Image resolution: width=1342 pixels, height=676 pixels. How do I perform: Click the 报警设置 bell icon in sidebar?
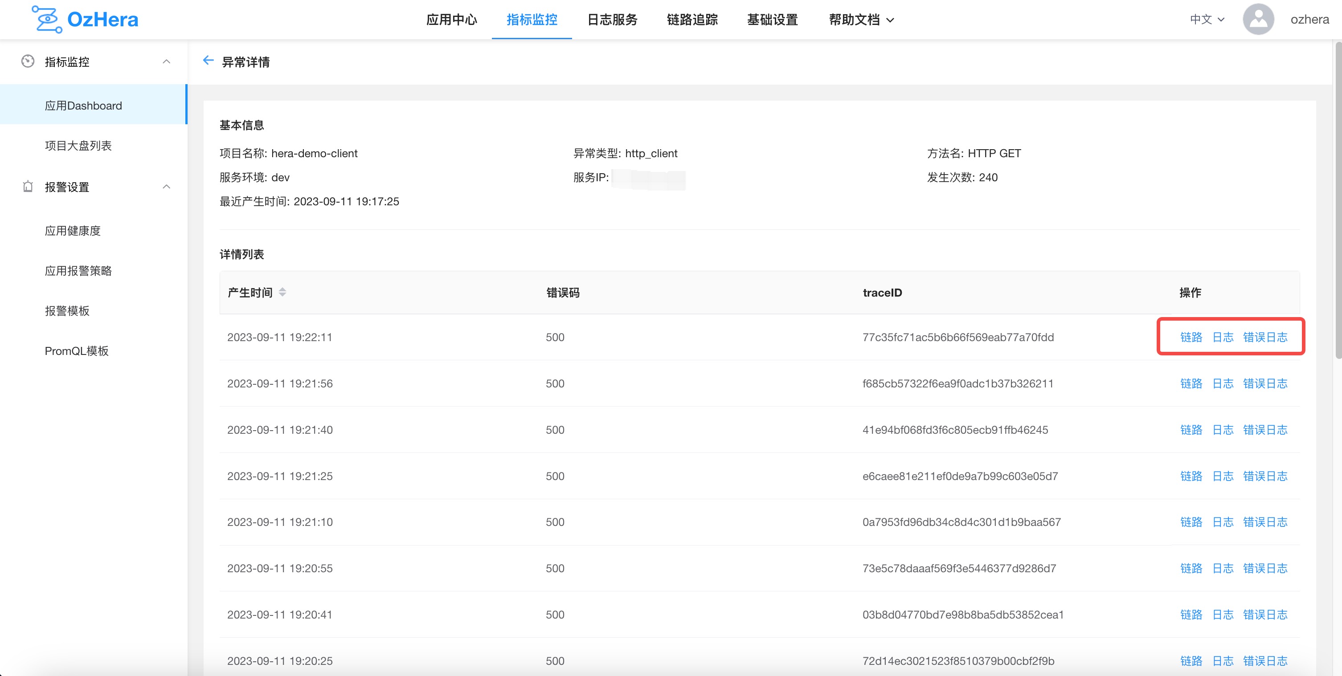pos(28,187)
